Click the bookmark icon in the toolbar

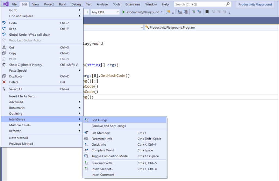[x=207, y=12]
